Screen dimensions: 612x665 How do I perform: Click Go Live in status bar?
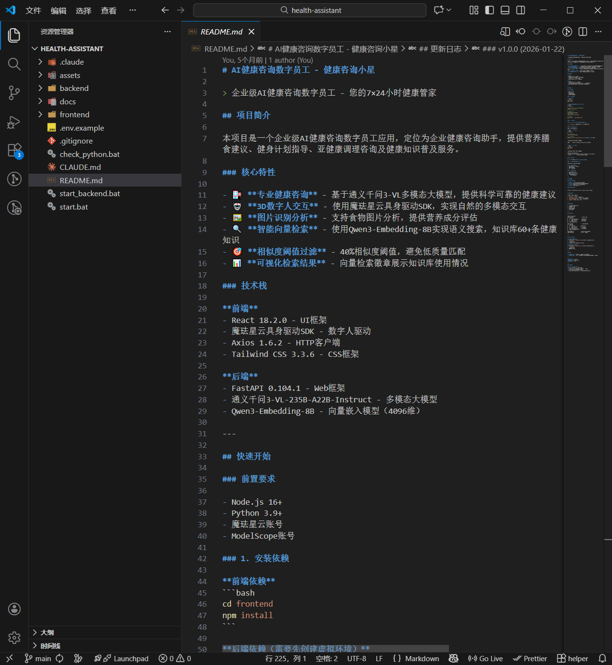(x=485, y=658)
